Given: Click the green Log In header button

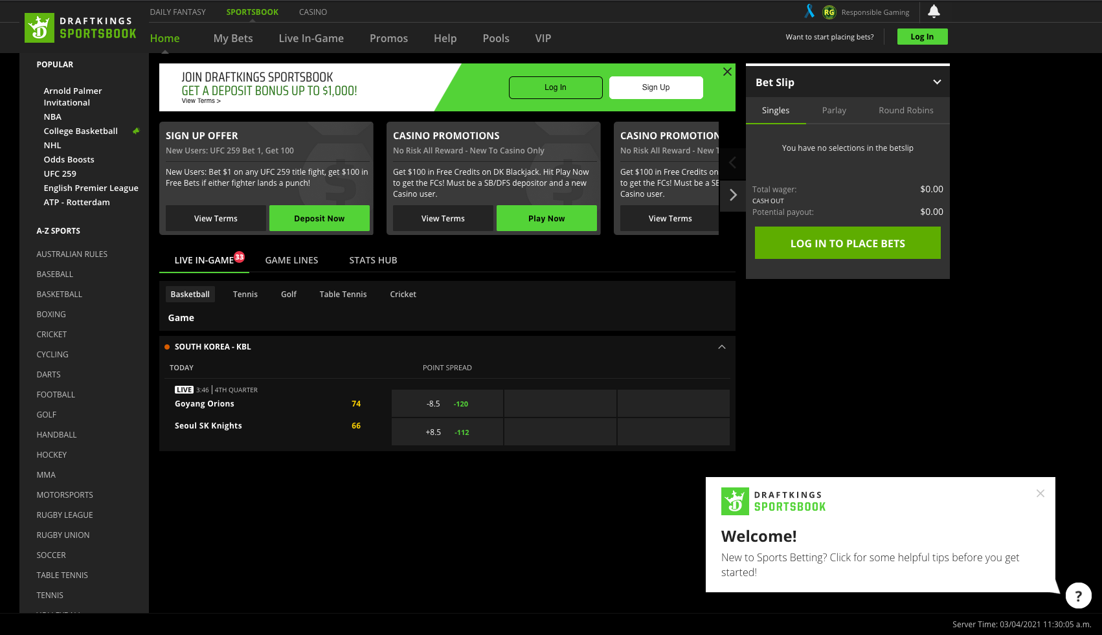Looking at the screenshot, I should pyautogui.click(x=922, y=37).
